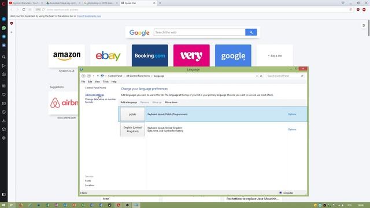Switch to the photoshop search tab
The image size is (370, 208).
[101, 3]
